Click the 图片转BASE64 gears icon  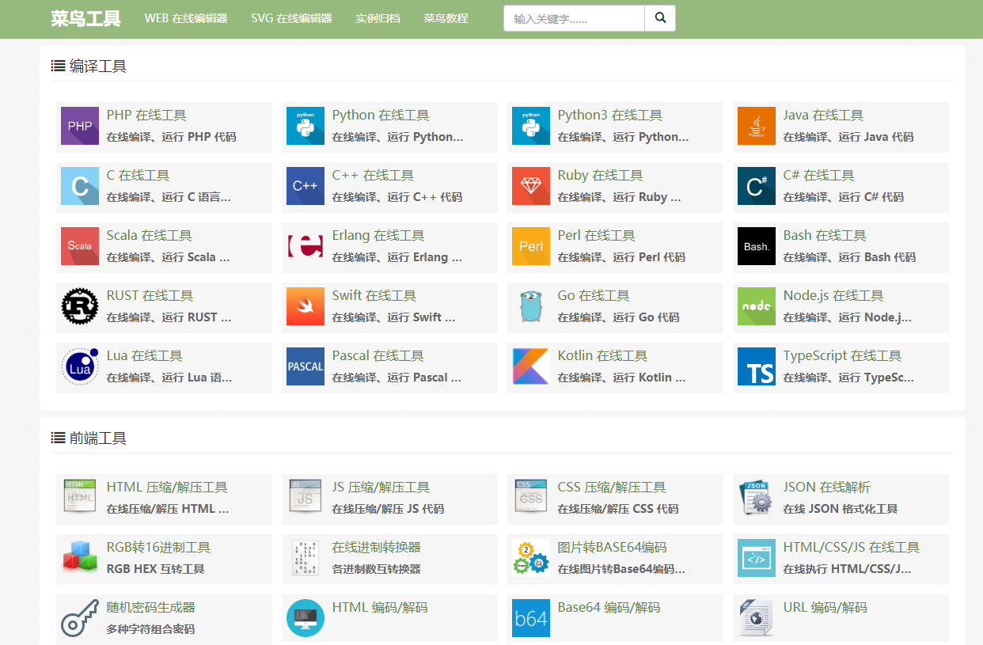531,558
